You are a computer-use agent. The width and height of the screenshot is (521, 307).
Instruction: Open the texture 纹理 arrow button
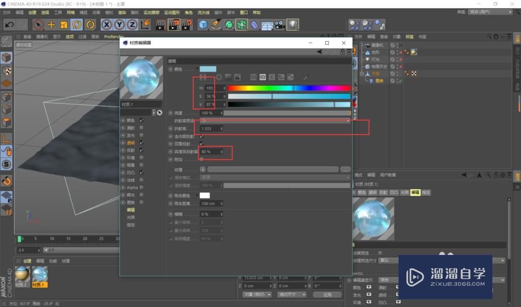[203, 170]
